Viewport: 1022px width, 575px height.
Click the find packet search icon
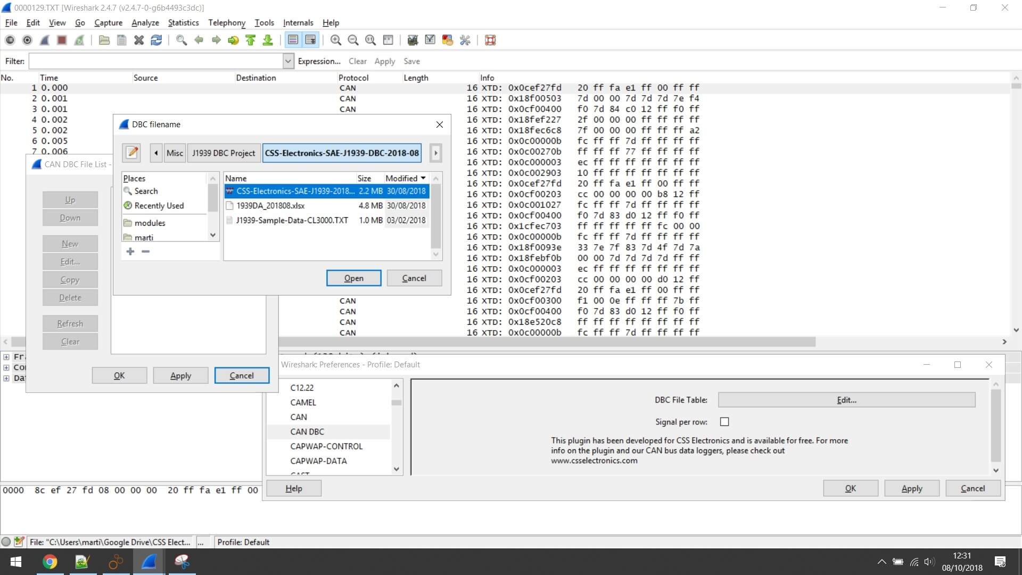pyautogui.click(x=181, y=39)
